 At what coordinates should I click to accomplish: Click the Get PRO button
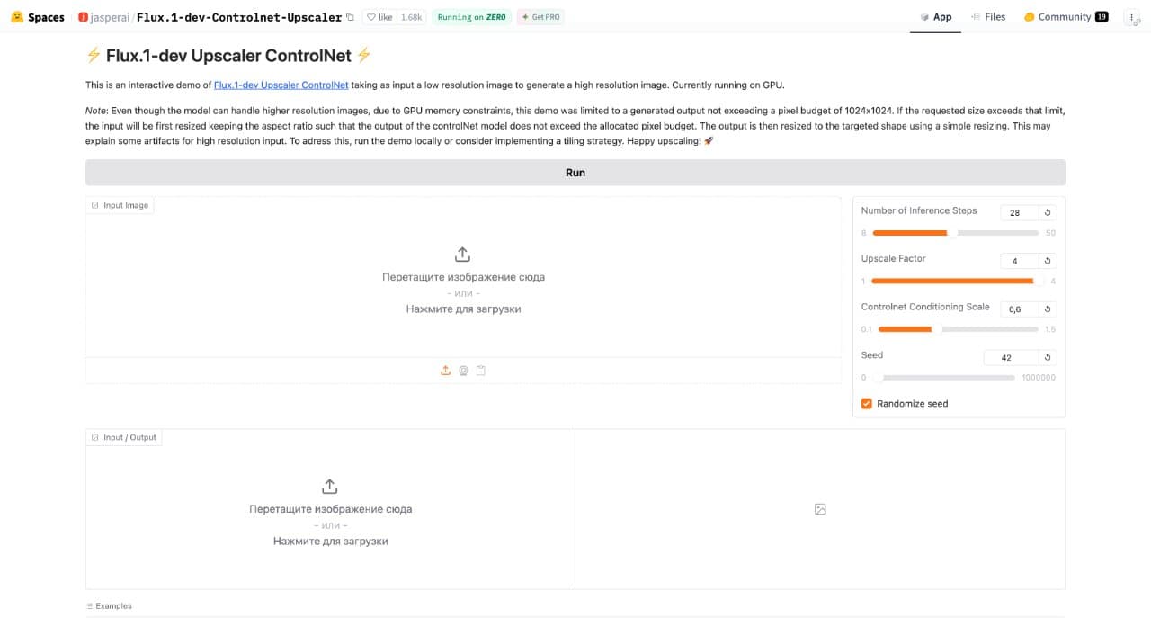tap(540, 17)
